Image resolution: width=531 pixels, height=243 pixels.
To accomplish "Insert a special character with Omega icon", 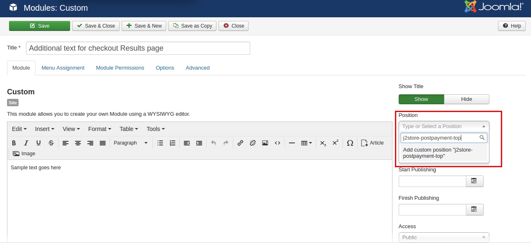I will [x=350, y=143].
